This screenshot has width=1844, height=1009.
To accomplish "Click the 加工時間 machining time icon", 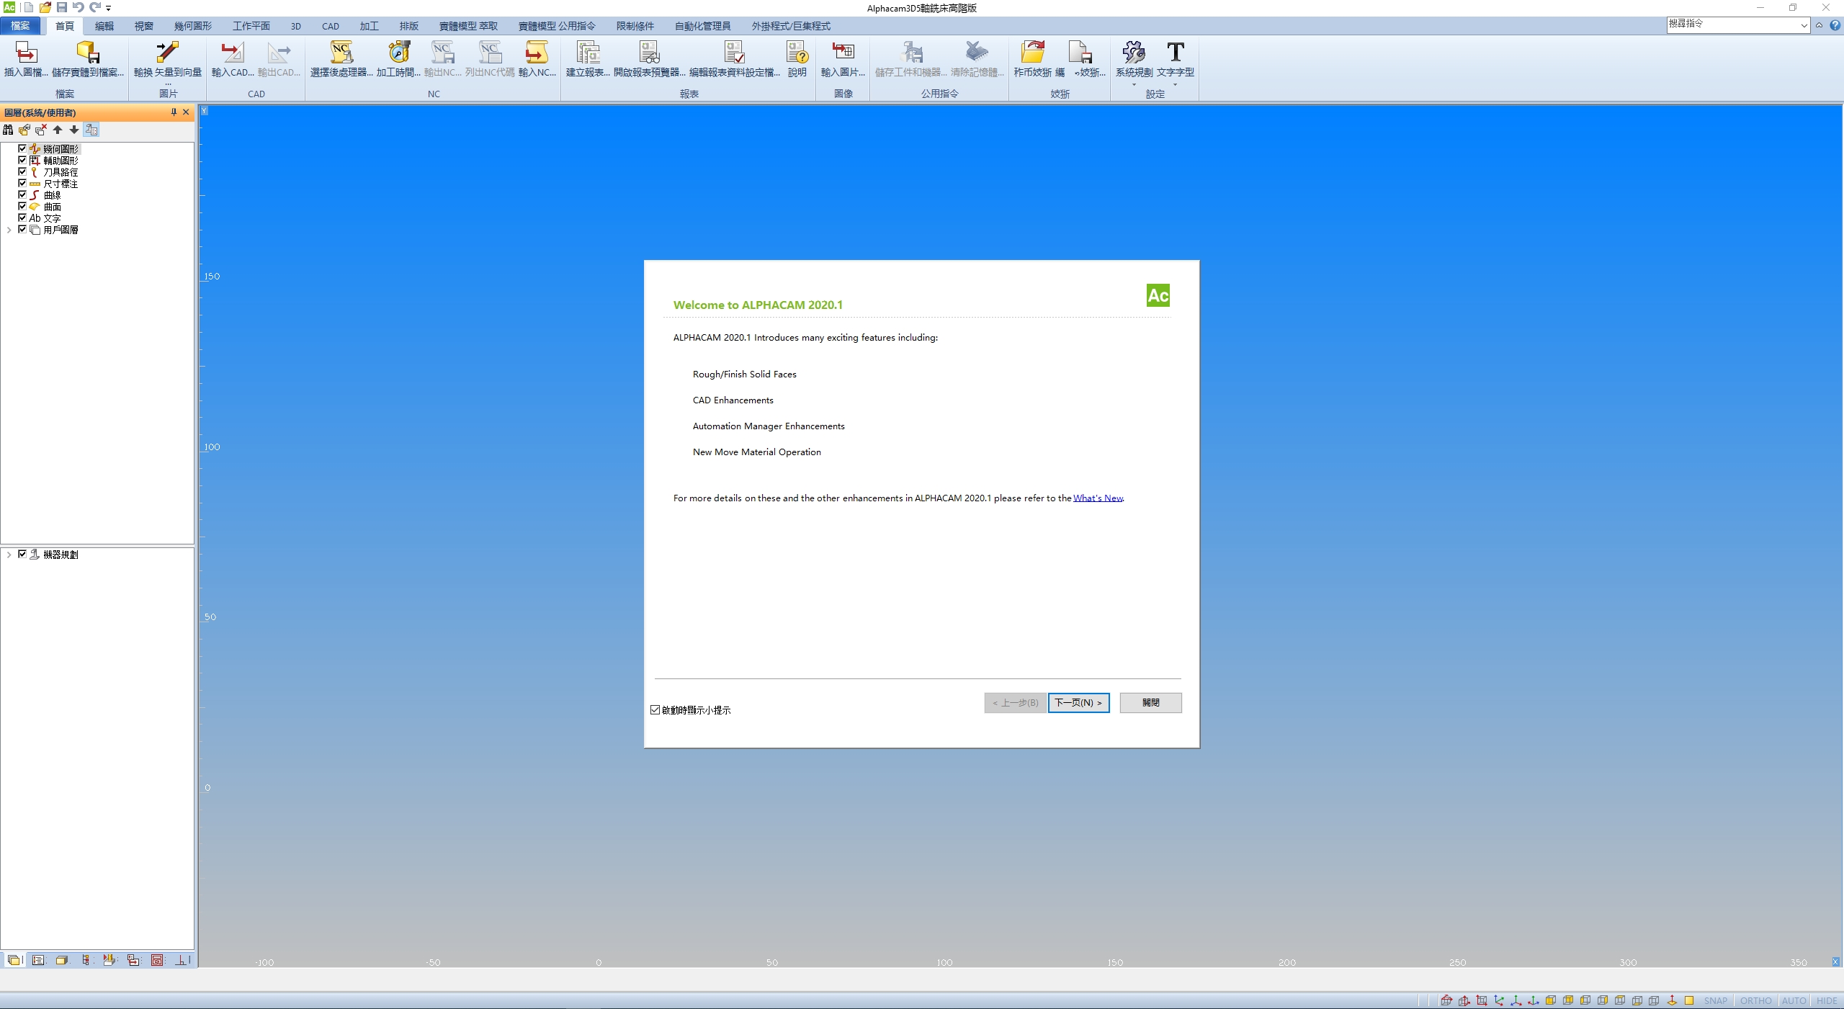I will click(x=398, y=53).
